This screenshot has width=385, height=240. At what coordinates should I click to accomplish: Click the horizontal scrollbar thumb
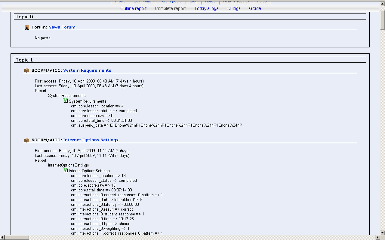click(x=17, y=238)
